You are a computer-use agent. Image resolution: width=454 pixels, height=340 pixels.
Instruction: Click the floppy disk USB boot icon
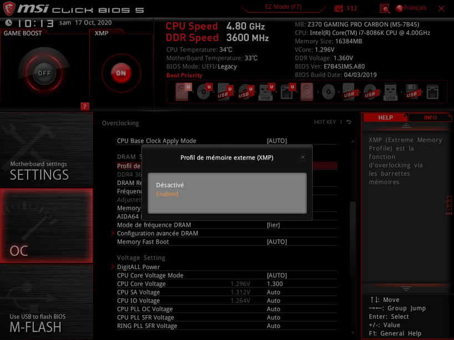411,91
